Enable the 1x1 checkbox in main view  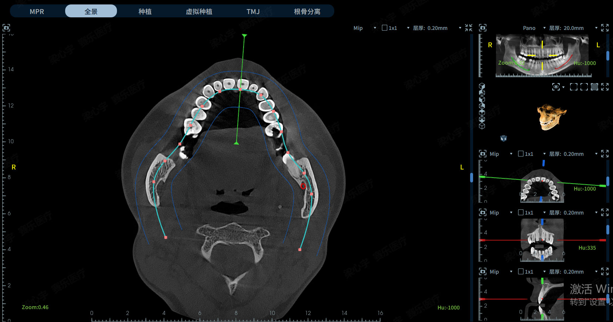[x=385, y=28]
